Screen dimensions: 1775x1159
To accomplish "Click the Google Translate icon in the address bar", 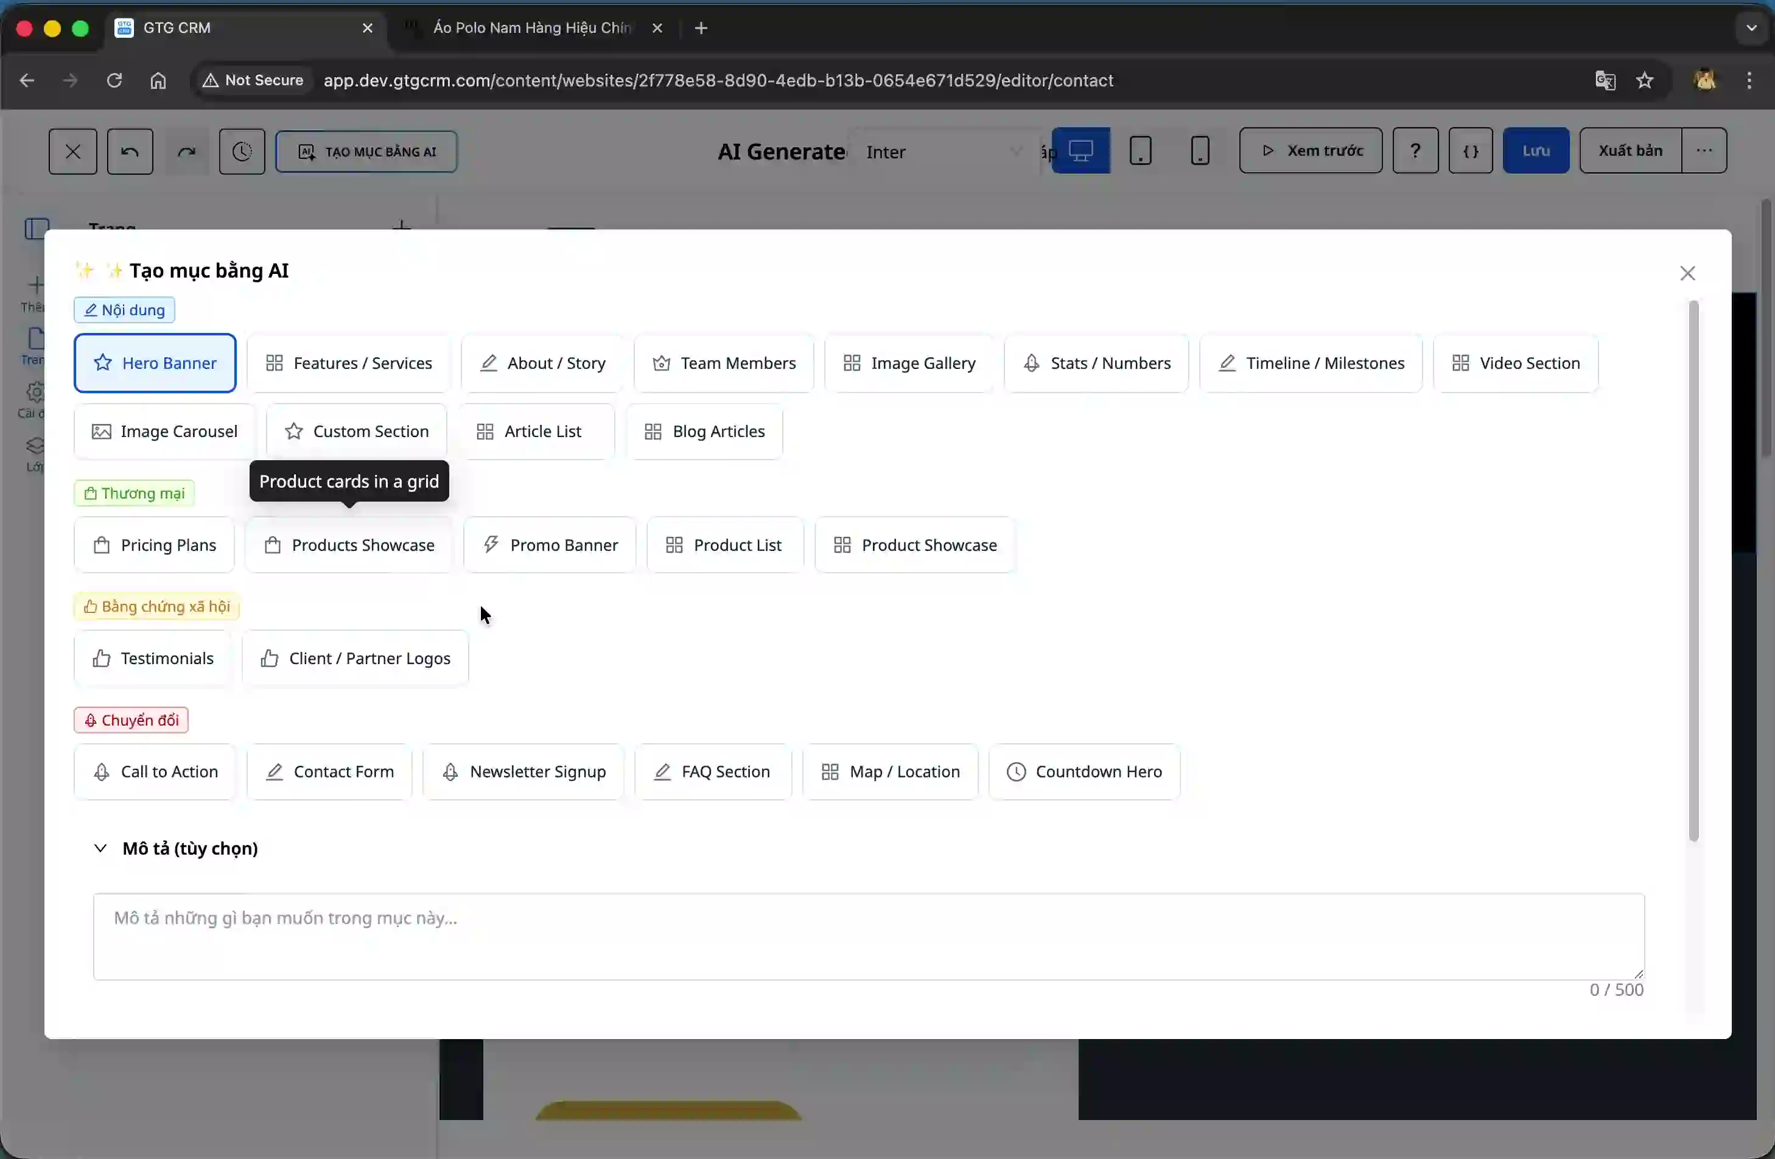I will click(x=1605, y=80).
